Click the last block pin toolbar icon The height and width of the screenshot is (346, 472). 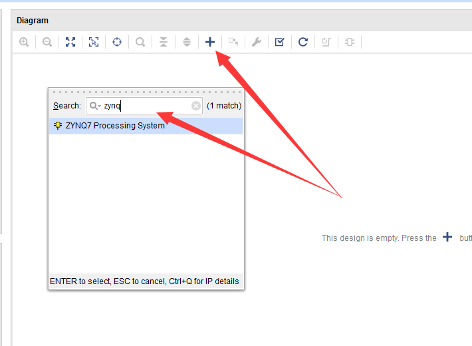coord(350,42)
